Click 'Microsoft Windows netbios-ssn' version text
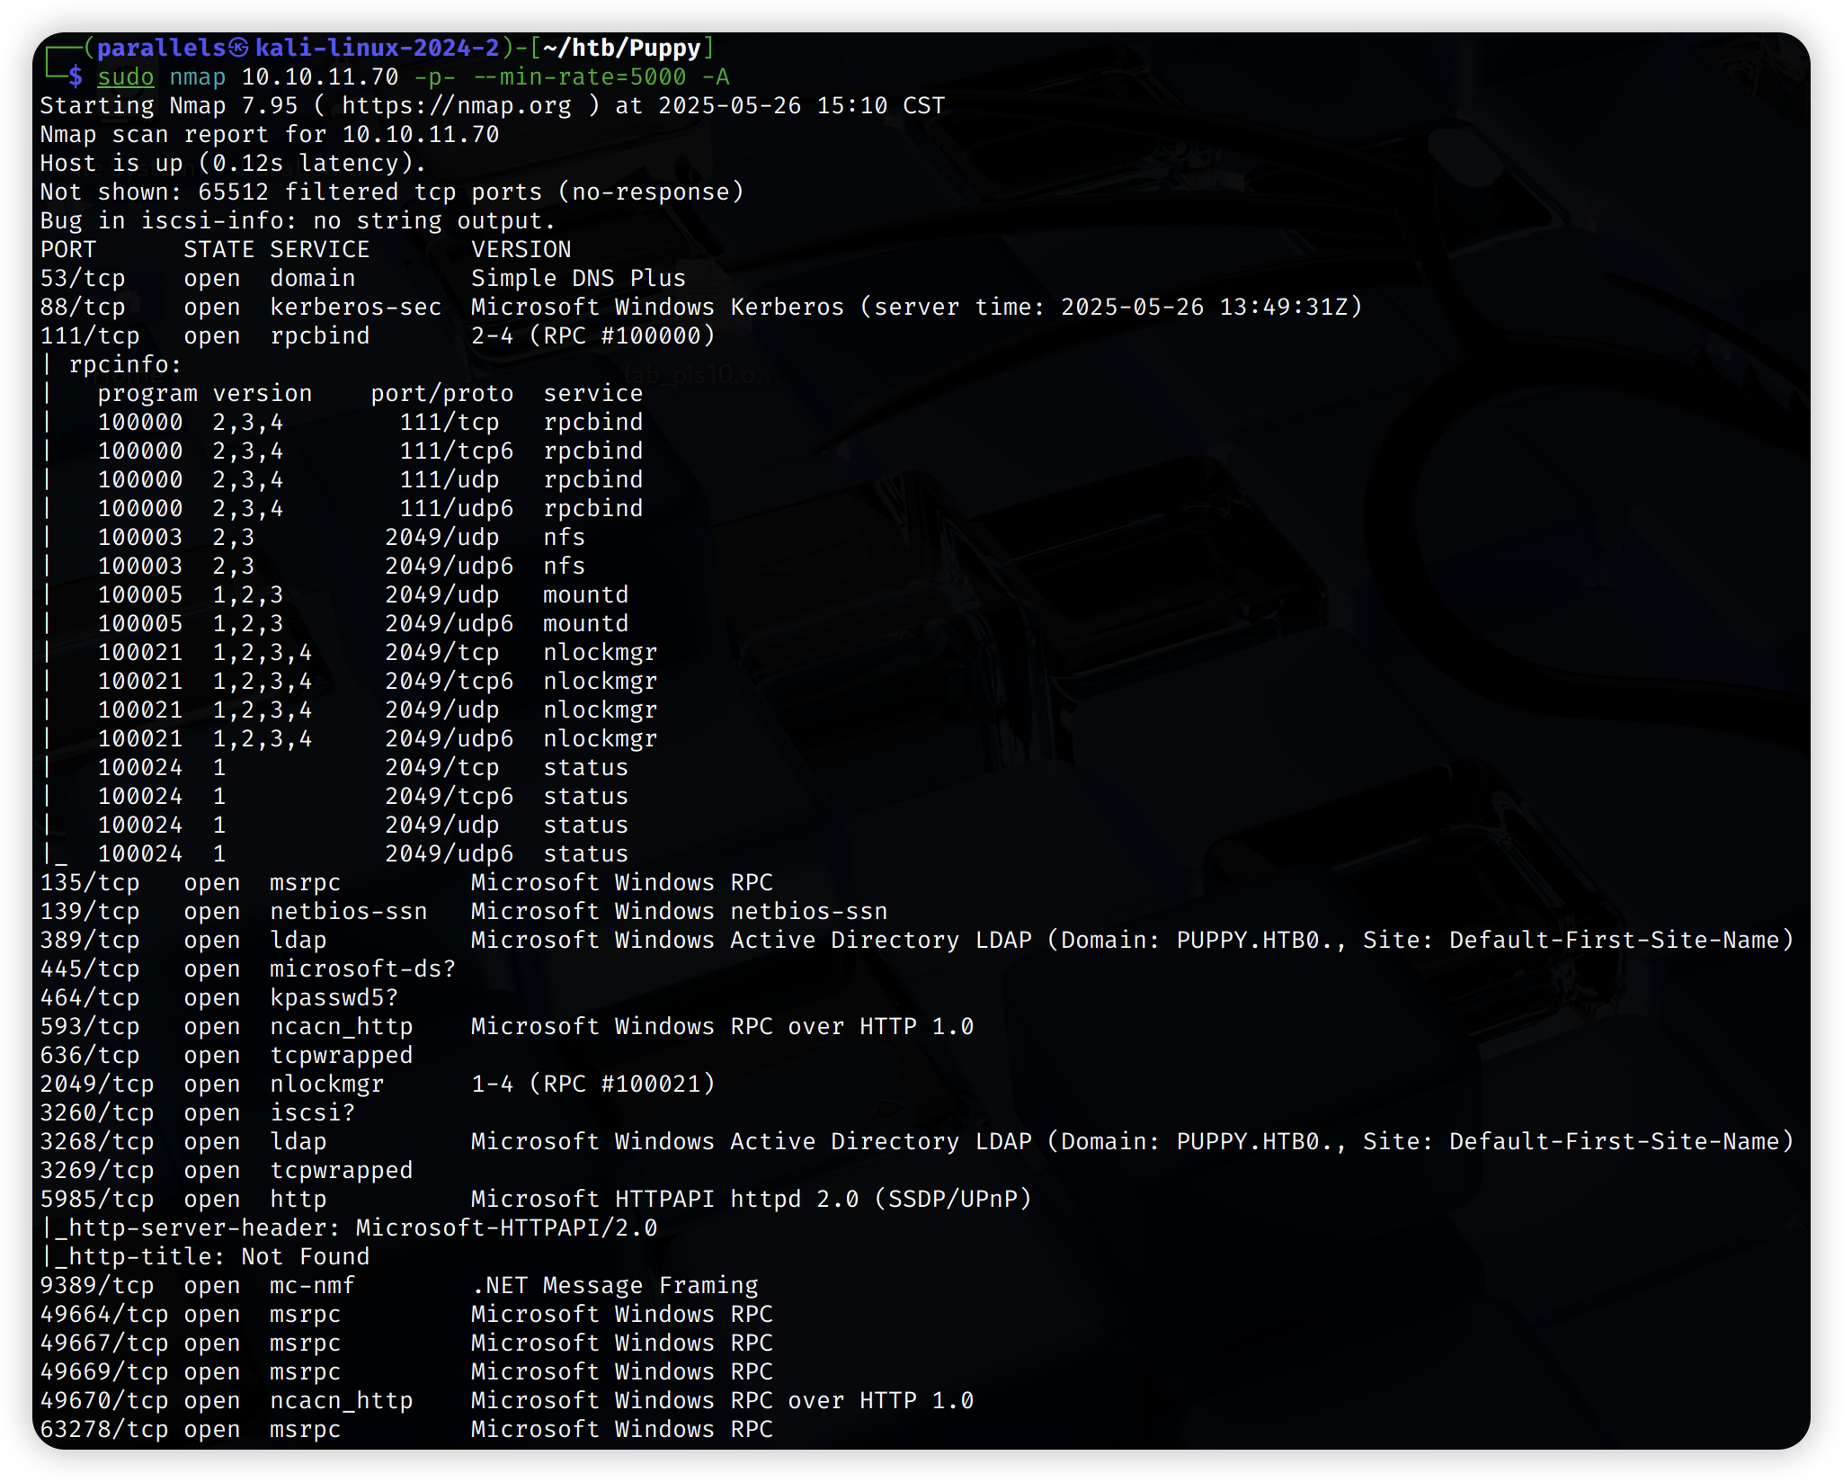1843x1482 pixels. pyautogui.click(x=679, y=912)
